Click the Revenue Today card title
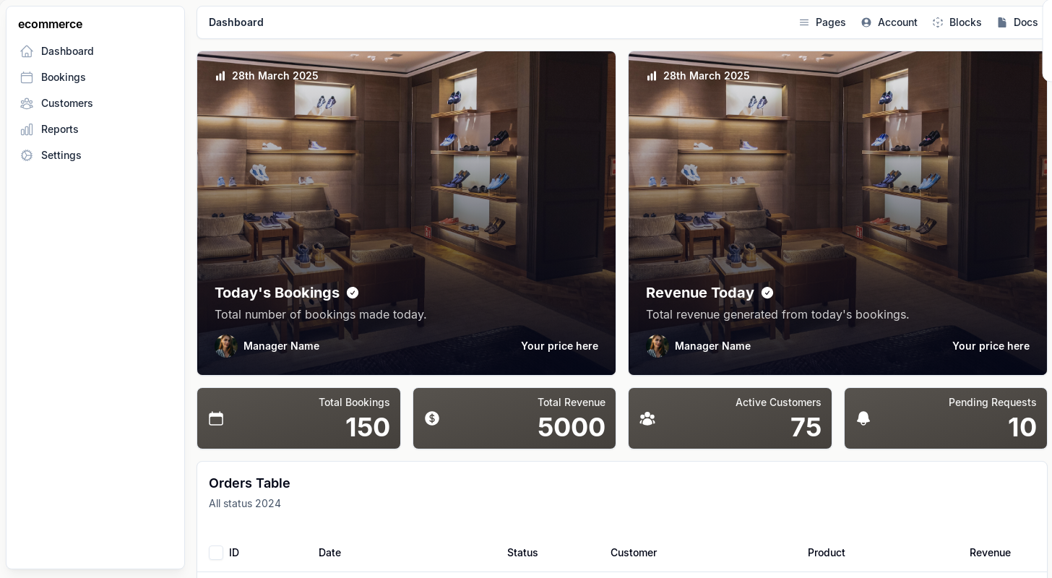 click(x=700, y=293)
